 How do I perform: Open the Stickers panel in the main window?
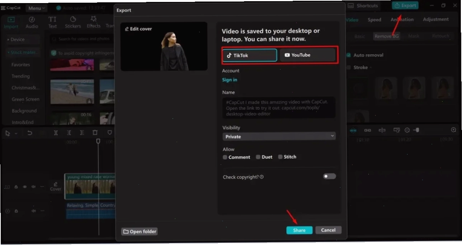coord(73,23)
